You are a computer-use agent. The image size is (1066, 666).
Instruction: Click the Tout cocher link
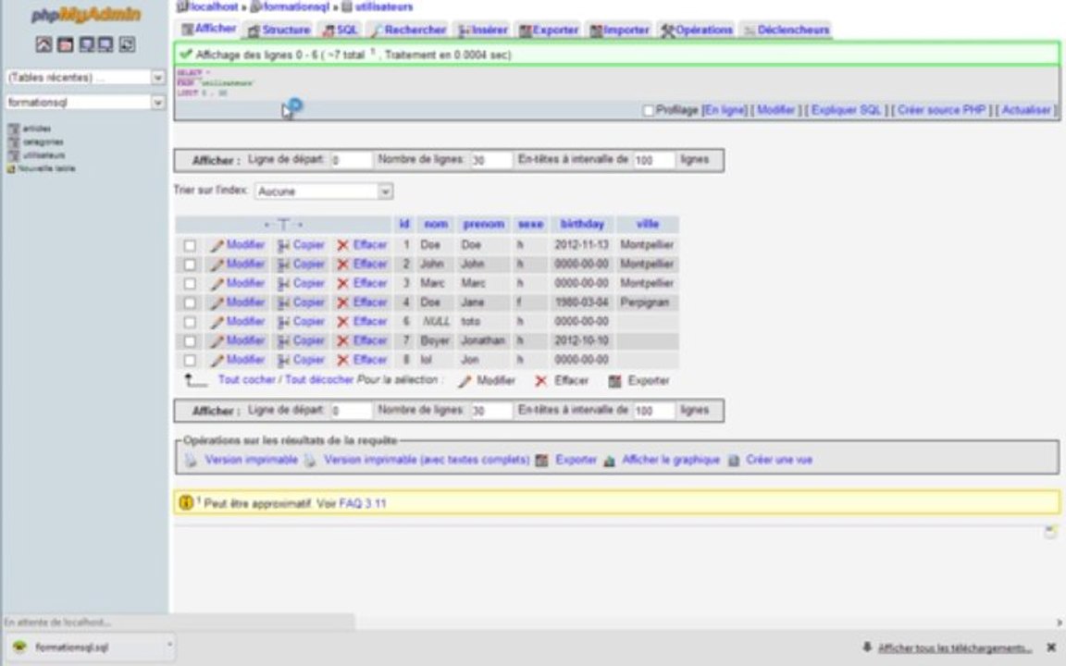[x=247, y=380]
